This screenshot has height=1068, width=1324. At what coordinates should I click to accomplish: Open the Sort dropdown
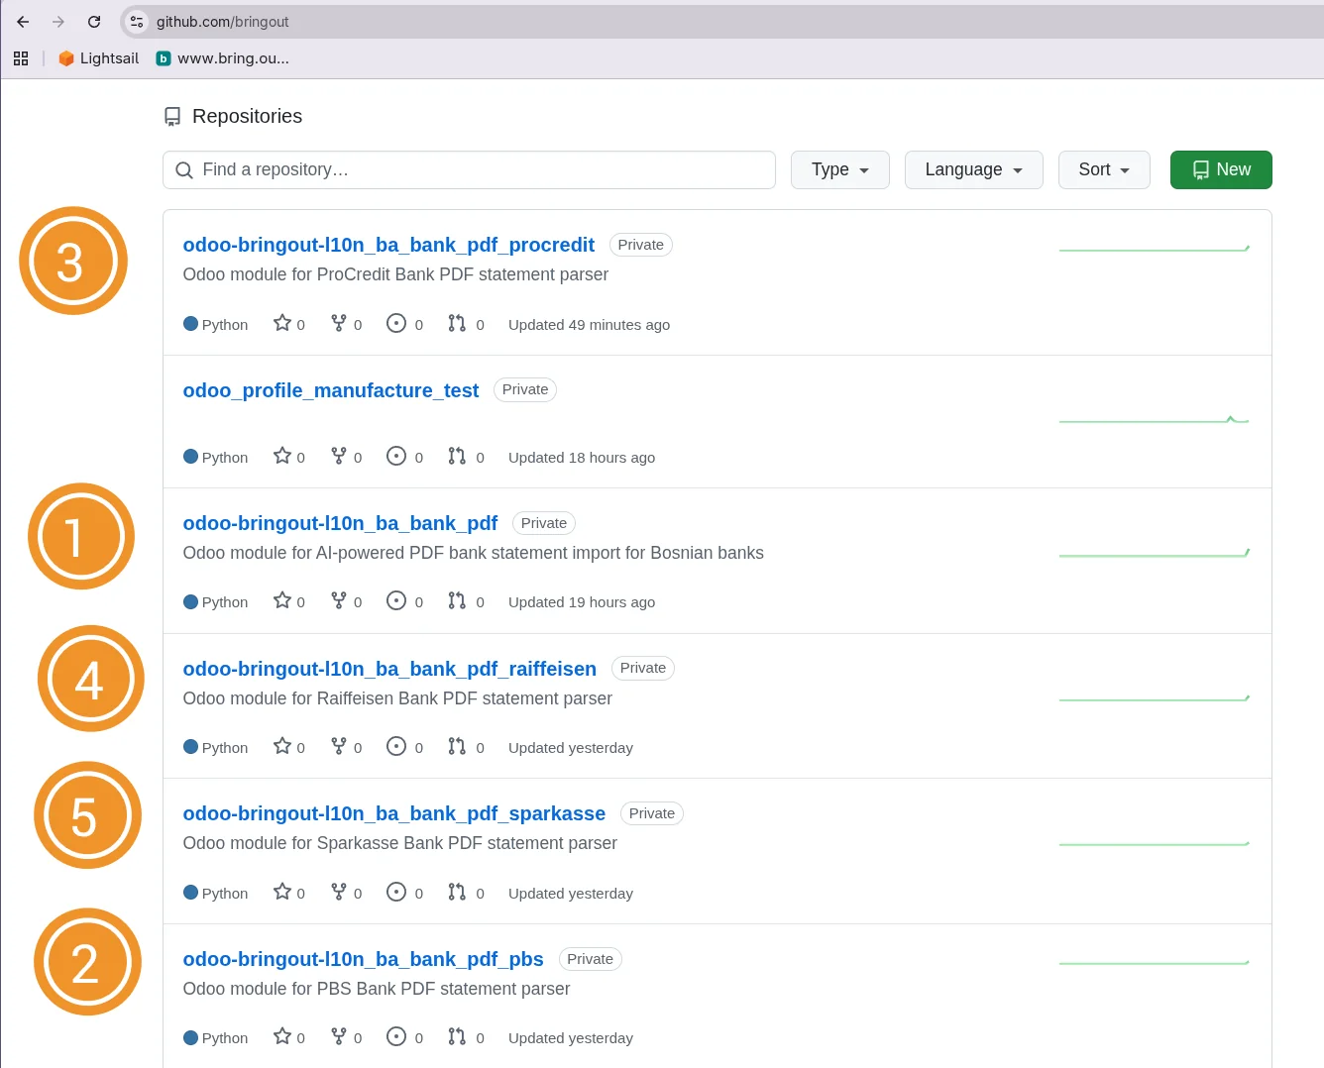pos(1103,169)
